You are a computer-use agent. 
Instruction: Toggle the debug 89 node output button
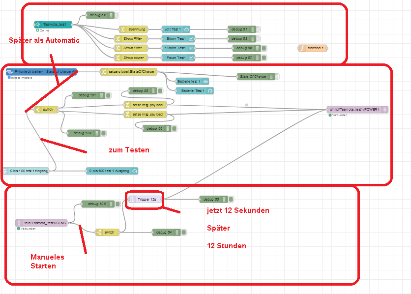264,48
